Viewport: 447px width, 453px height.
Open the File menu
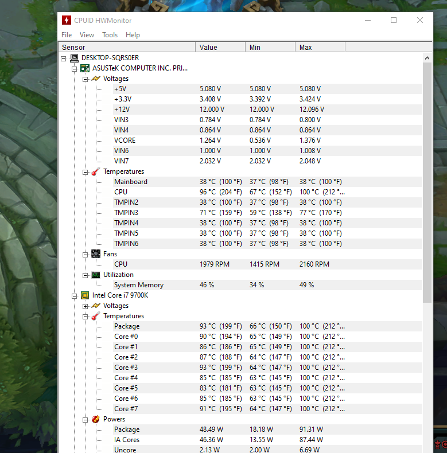pyautogui.click(x=67, y=35)
